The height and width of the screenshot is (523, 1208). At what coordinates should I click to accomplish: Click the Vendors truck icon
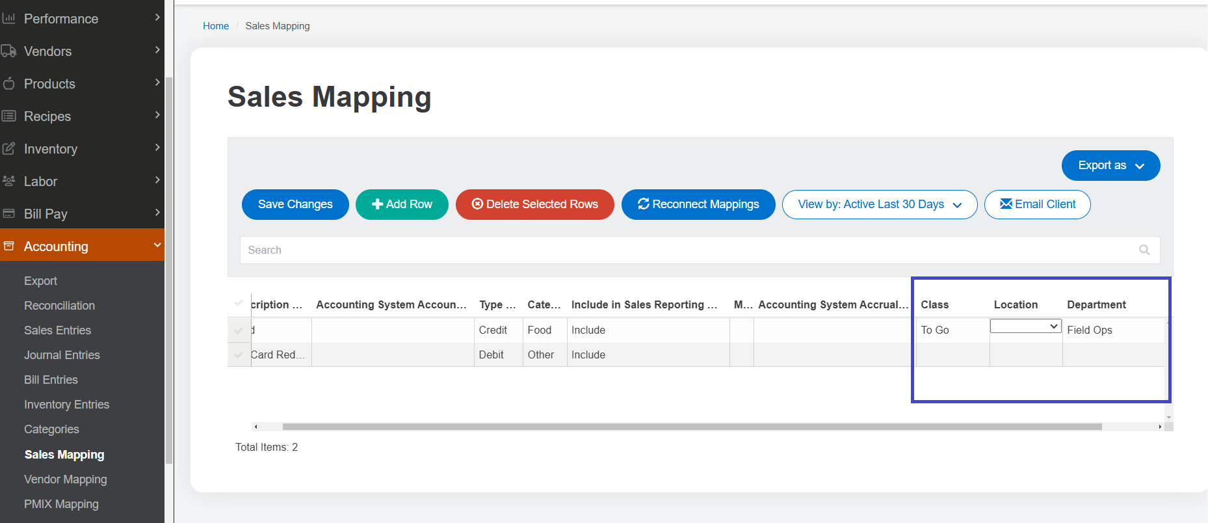[8, 51]
